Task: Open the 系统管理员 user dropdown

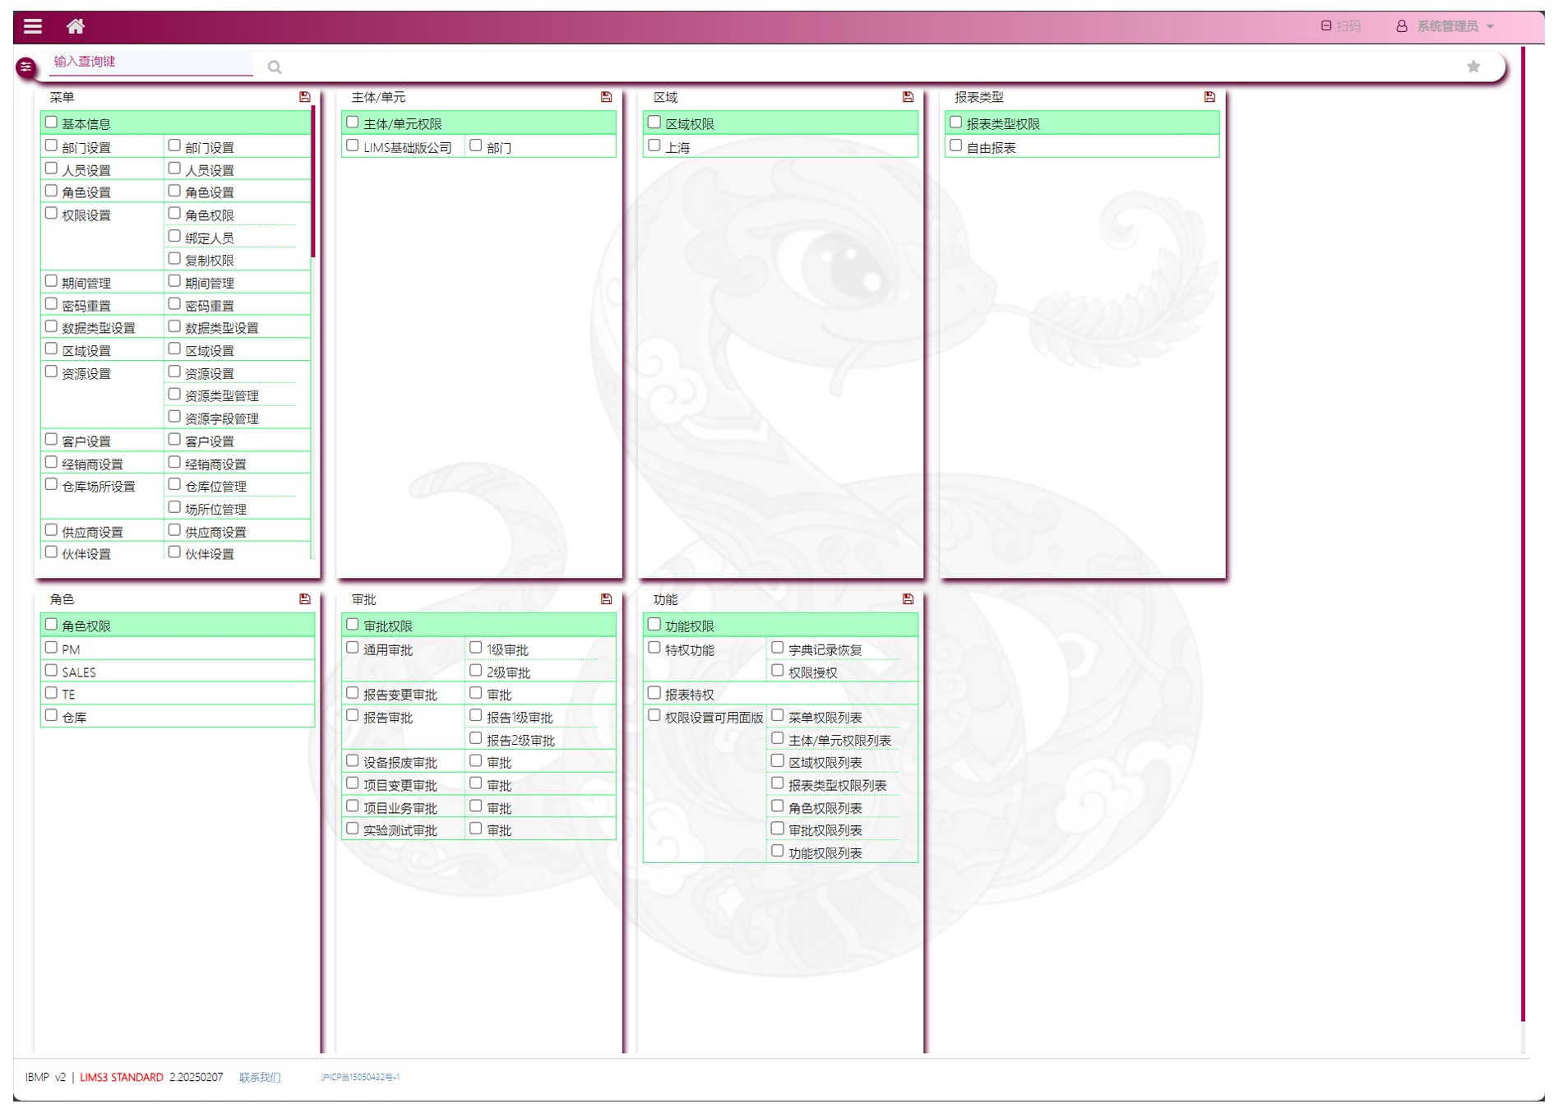Action: (x=1445, y=26)
